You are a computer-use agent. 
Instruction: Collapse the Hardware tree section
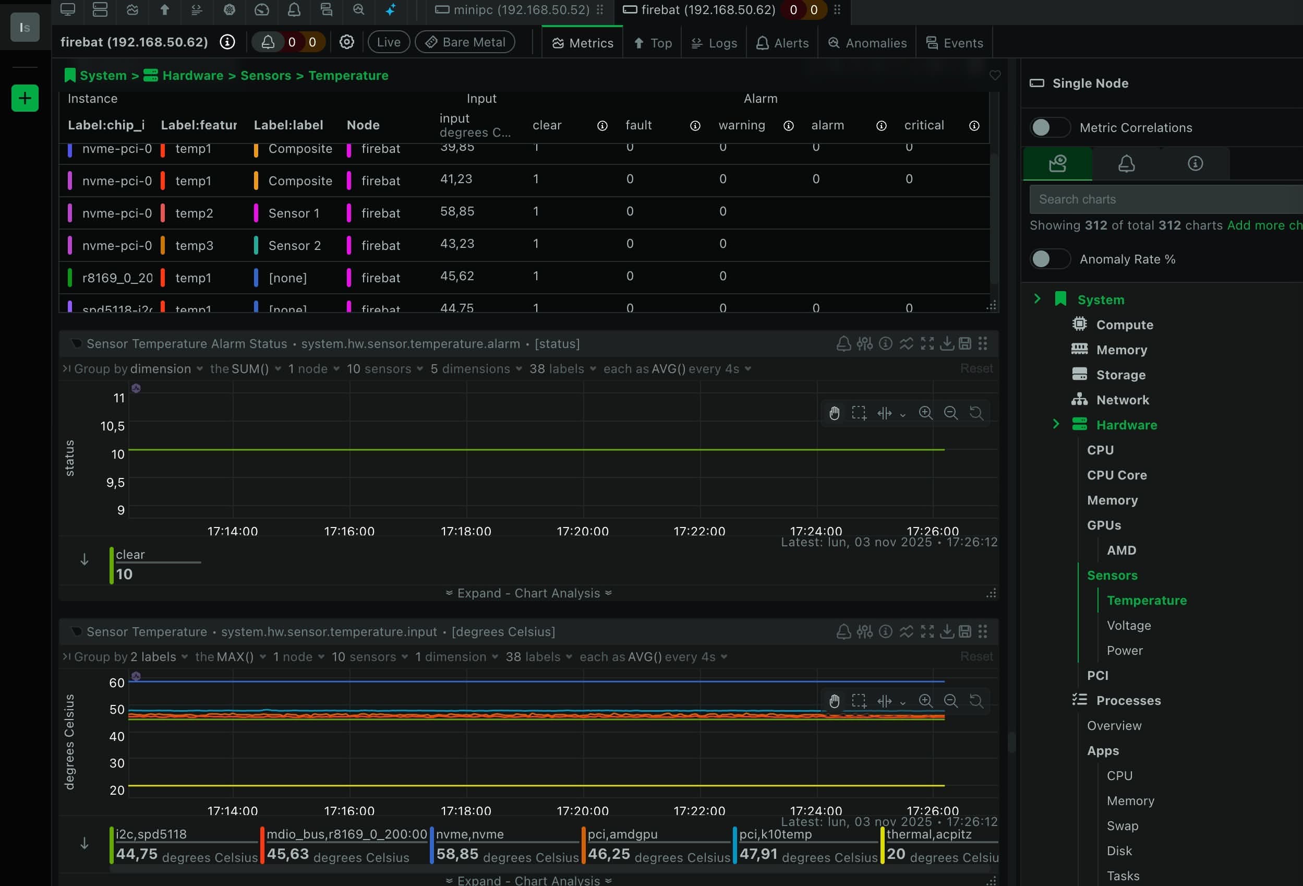pyautogui.click(x=1056, y=425)
